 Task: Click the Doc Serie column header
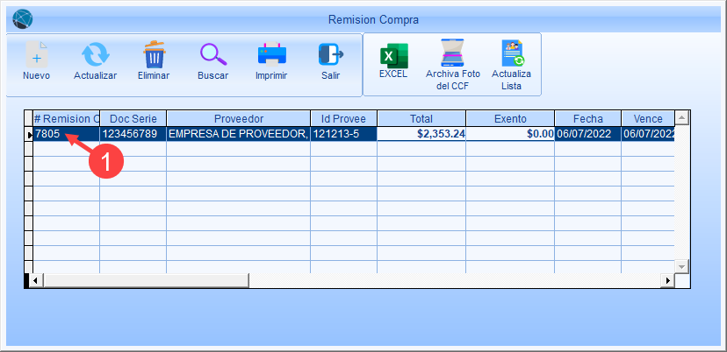(x=133, y=119)
